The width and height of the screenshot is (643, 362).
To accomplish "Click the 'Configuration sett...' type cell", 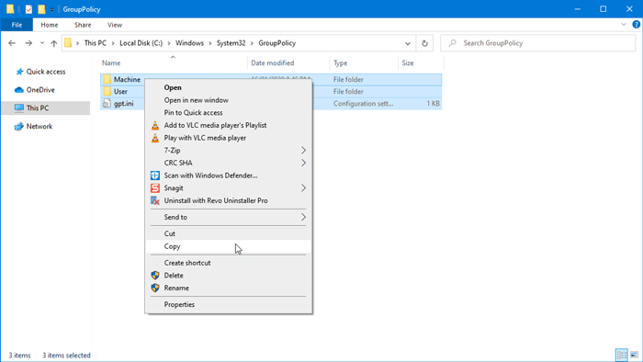I will [x=363, y=104].
